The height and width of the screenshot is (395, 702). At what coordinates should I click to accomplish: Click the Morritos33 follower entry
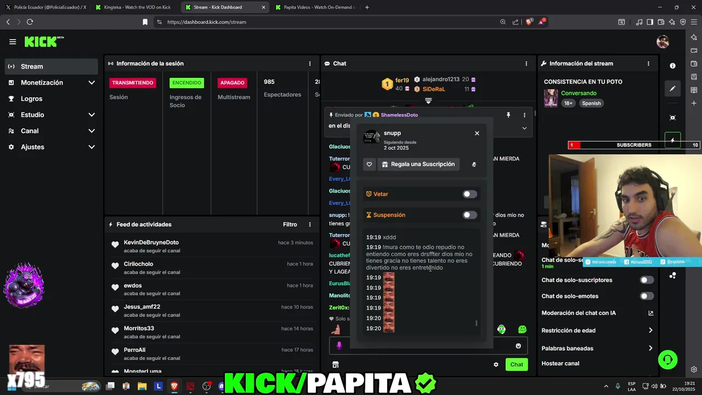pos(212,332)
